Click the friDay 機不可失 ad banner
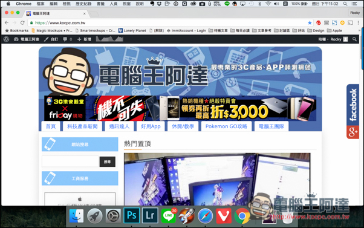Image resolution: width=364 pixels, height=228 pixels. pos(180,108)
